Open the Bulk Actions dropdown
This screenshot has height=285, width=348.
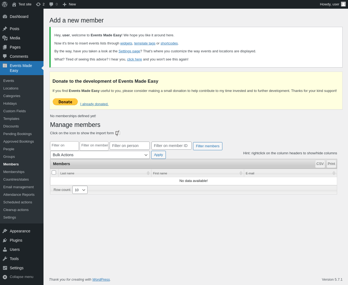[100, 155]
